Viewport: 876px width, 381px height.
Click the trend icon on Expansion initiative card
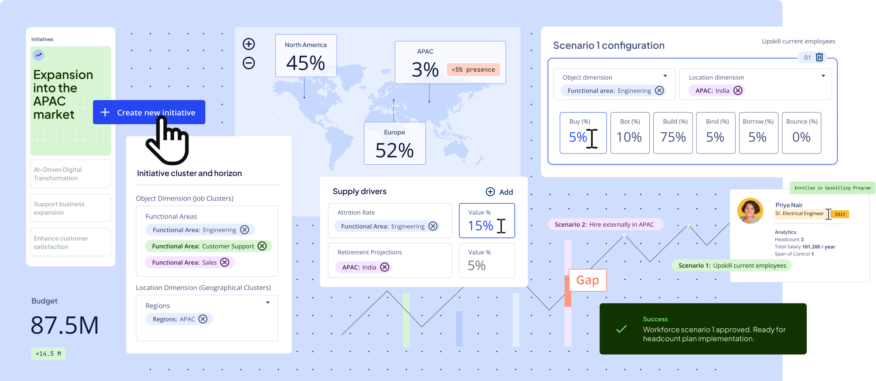39,55
